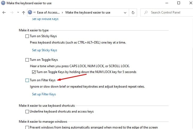This screenshot has height=129, width=193.
Task: Enable Turn on Sticky Keys checkbox
Action: [x=27, y=36]
